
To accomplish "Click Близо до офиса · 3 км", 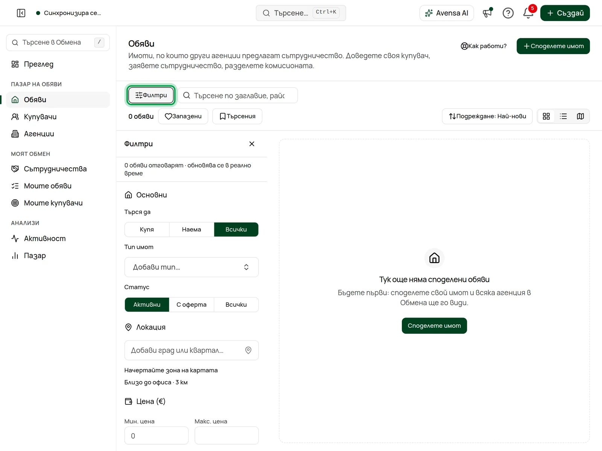I will click(x=156, y=383).
